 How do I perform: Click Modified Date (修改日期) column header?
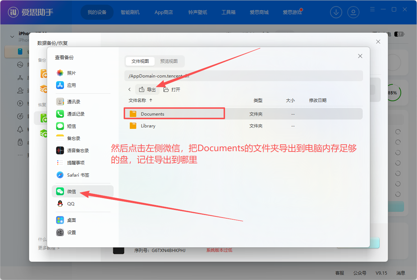click(x=318, y=101)
